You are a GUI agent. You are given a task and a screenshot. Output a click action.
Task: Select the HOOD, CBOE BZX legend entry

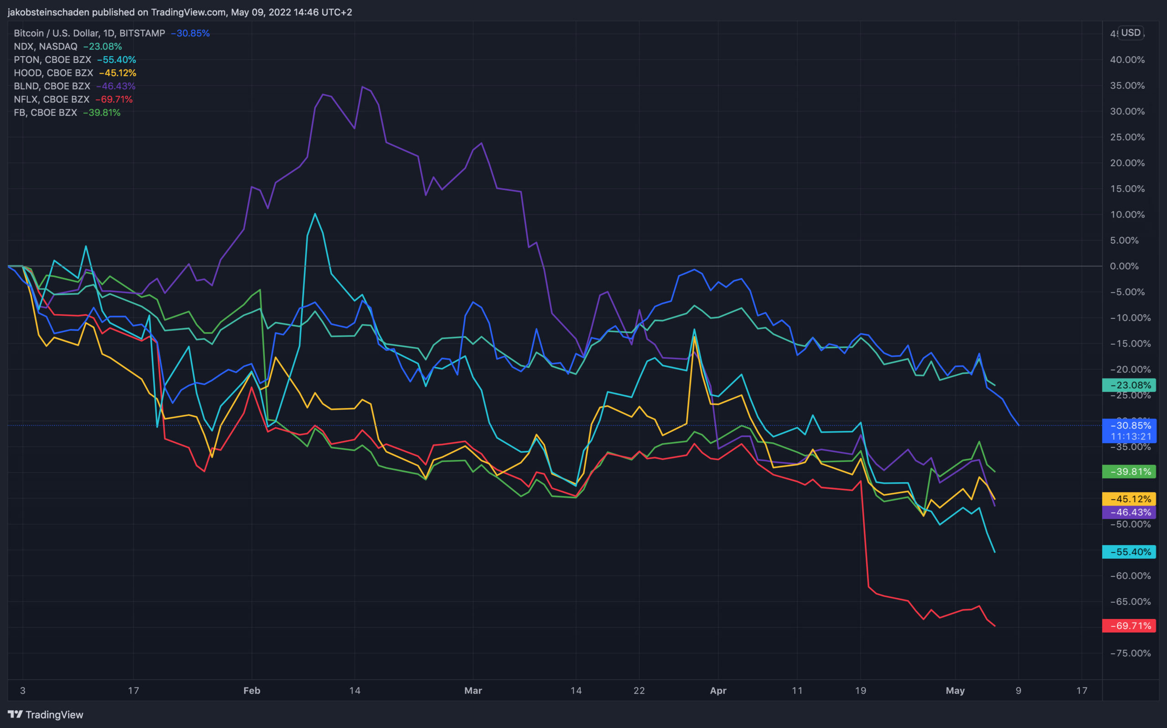[75, 72]
